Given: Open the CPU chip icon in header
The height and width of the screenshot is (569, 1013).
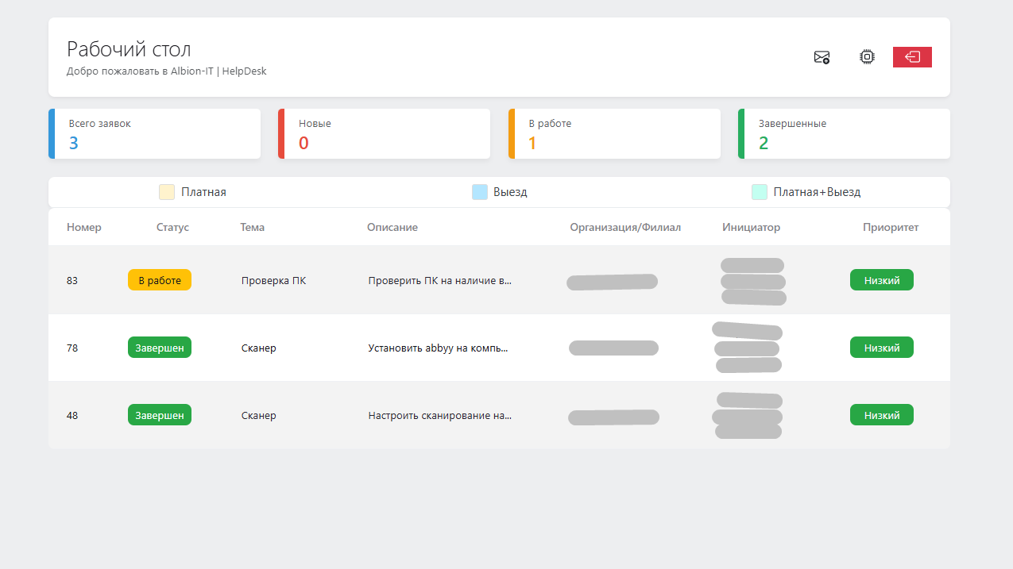Looking at the screenshot, I should click(867, 57).
